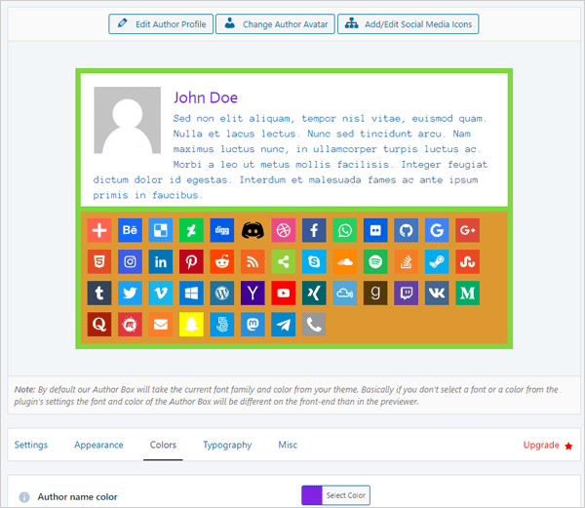This screenshot has width=585, height=508.
Task: Open the GitHub social icon
Action: pos(406,230)
